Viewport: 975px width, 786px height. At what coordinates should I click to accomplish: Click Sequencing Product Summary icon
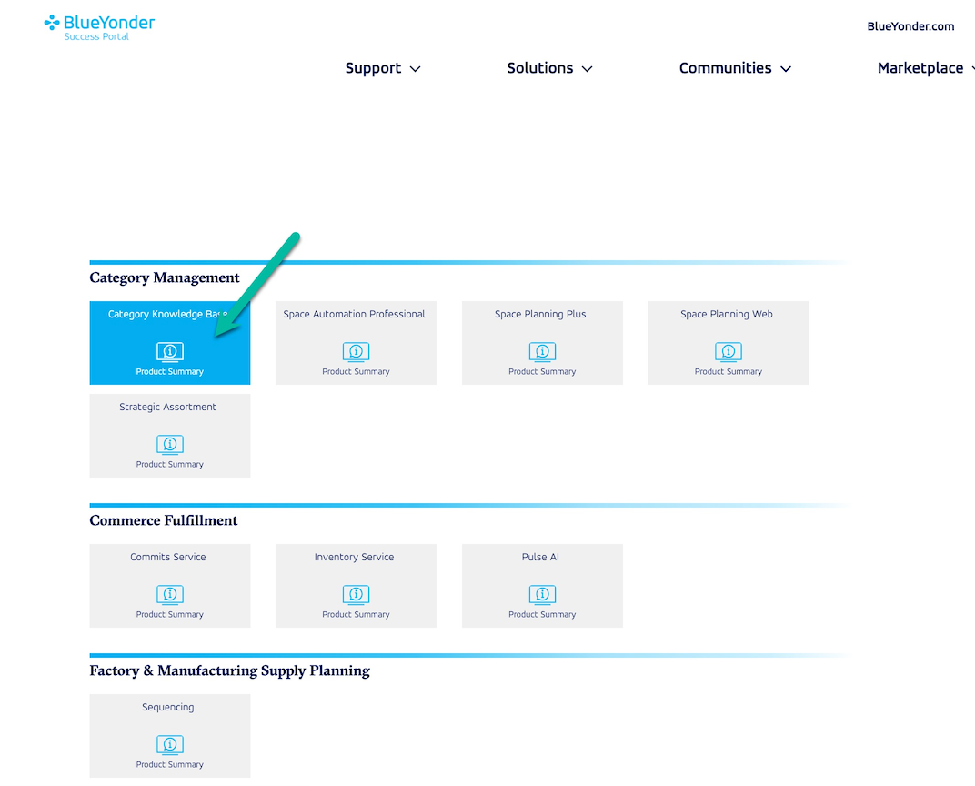tap(170, 745)
